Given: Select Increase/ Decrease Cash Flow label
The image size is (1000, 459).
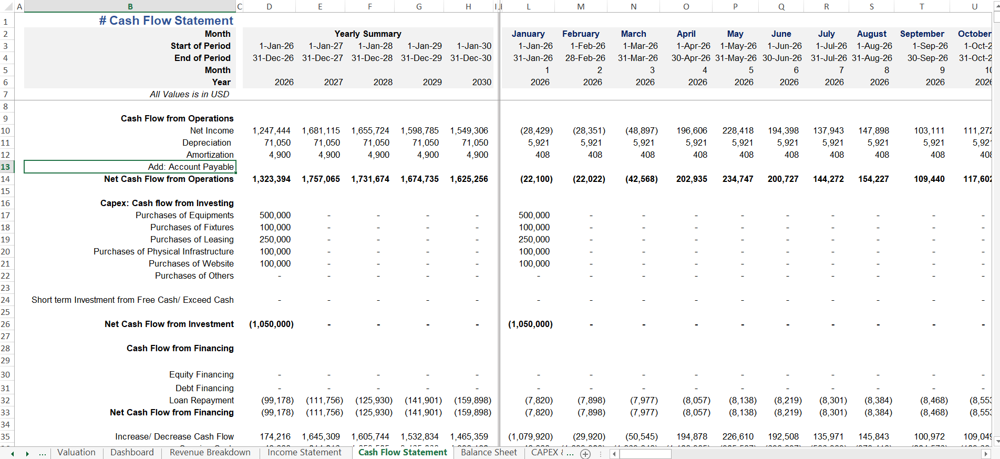Looking at the screenshot, I should [x=174, y=436].
